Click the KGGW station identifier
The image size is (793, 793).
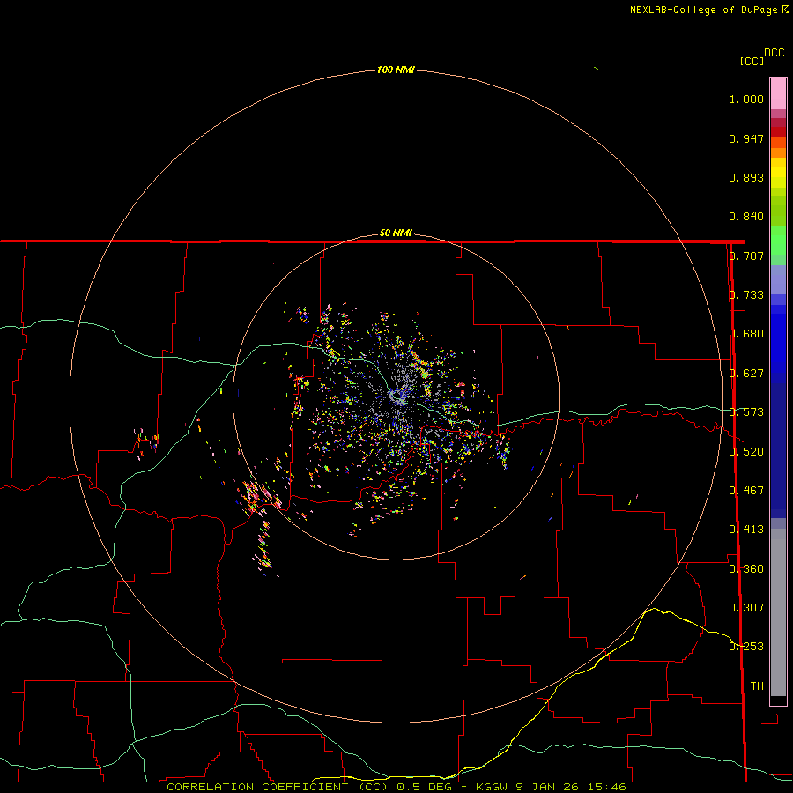coord(493,787)
